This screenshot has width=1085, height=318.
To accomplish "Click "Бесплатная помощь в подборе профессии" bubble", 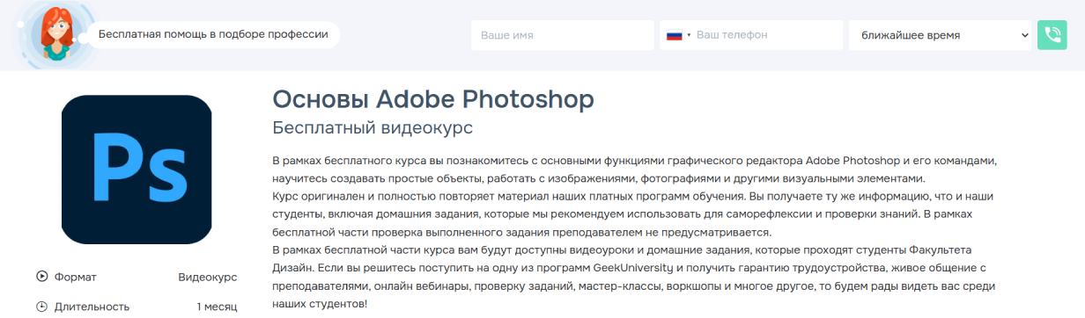I will (x=213, y=34).
